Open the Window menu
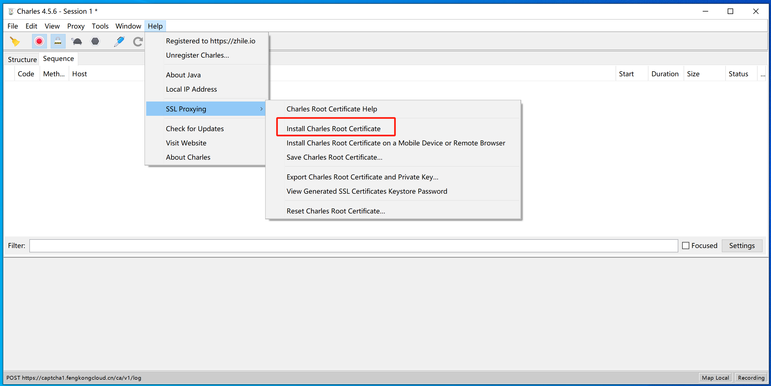 pos(128,26)
